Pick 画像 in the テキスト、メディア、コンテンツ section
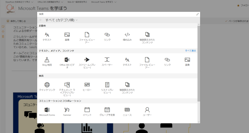Screen dimensions: 249x133 187,62
